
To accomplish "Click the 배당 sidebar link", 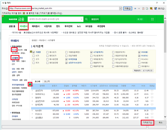I will tap(21, 58).
